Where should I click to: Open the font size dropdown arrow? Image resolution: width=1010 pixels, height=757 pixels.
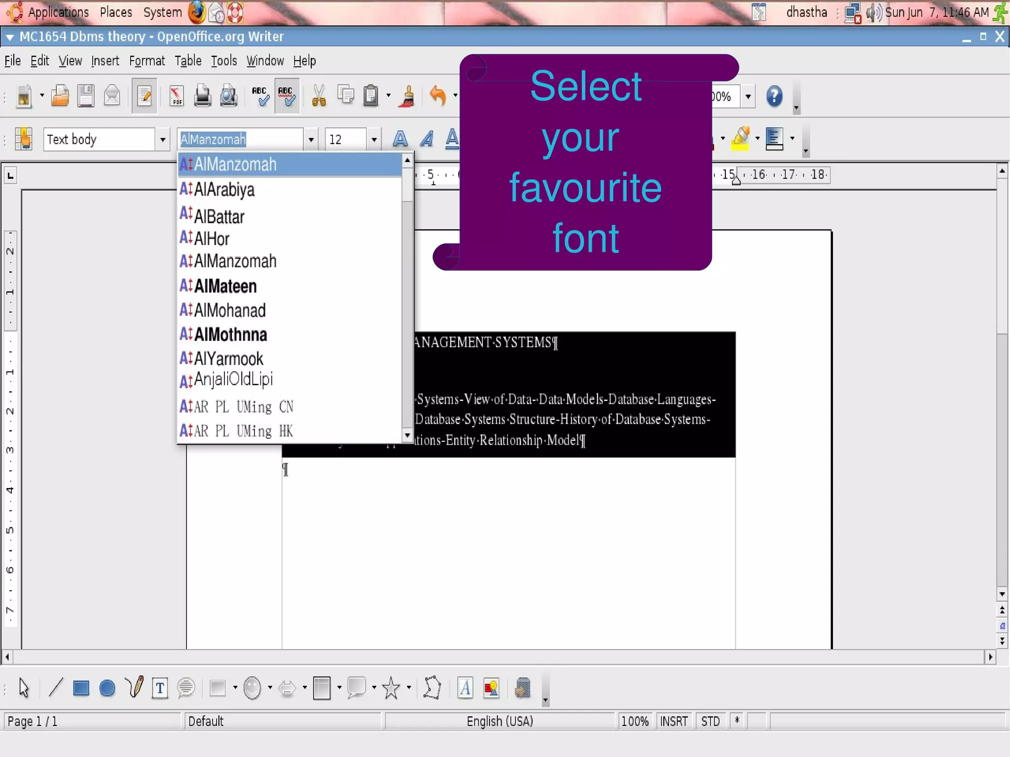click(374, 140)
